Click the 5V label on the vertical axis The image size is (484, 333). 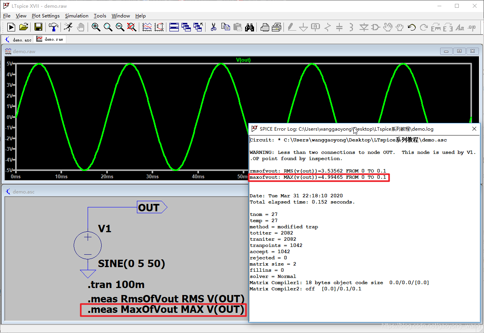[x=10, y=64]
